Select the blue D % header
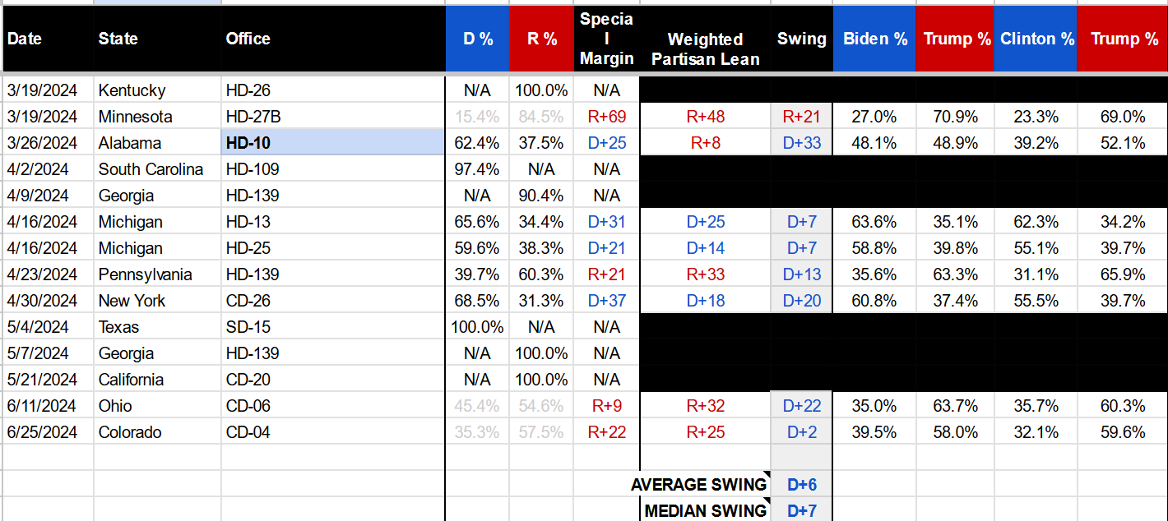This screenshot has height=521, width=1168. coord(477,39)
